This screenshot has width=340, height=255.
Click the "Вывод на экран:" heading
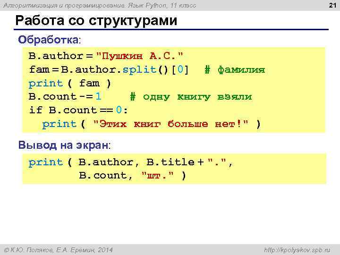coord(64,145)
